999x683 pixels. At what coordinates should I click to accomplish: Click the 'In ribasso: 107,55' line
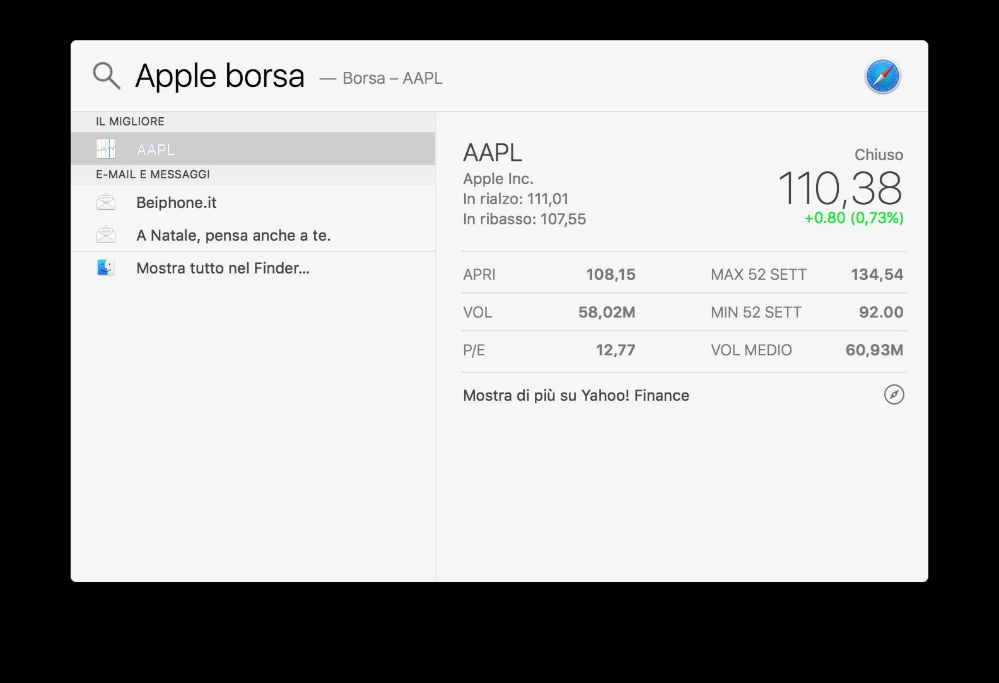(x=525, y=219)
